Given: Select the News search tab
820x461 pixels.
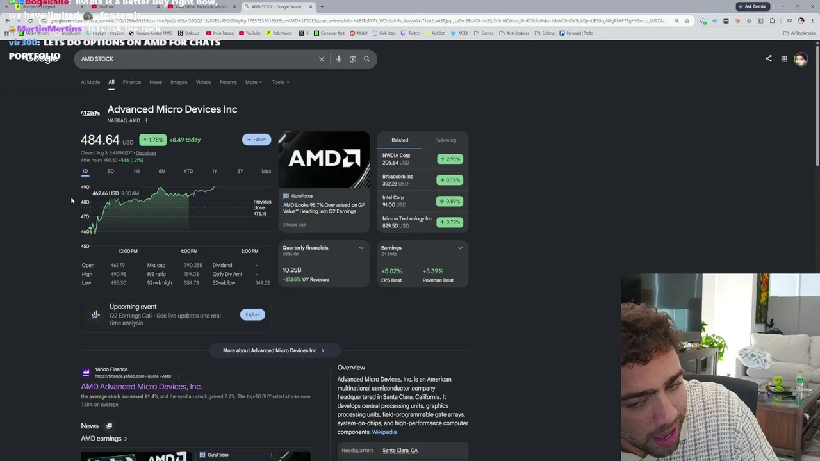Looking at the screenshot, I should 156,82.
